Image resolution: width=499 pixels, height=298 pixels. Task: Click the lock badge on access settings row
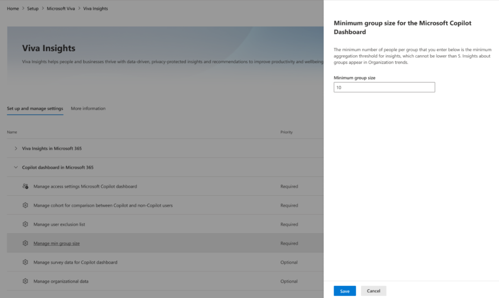click(x=27, y=188)
